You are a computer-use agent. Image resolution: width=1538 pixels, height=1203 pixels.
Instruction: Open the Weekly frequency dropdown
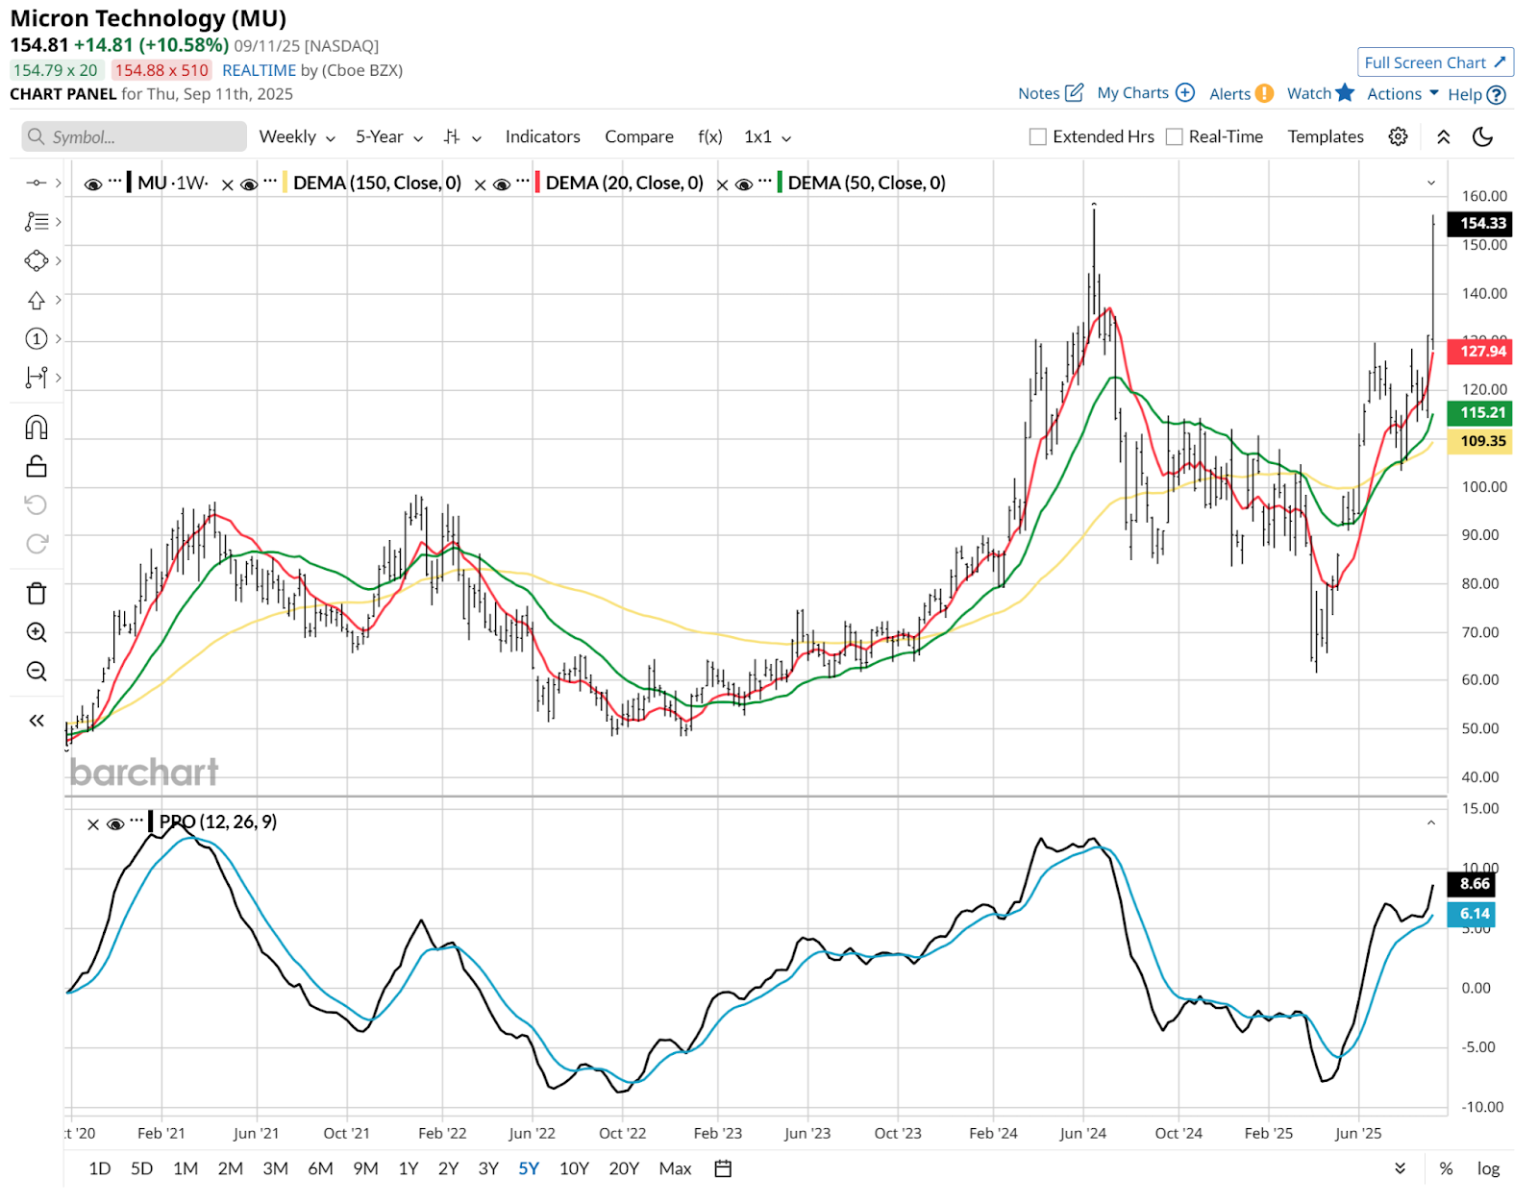pyautogui.click(x=297, y=136)
